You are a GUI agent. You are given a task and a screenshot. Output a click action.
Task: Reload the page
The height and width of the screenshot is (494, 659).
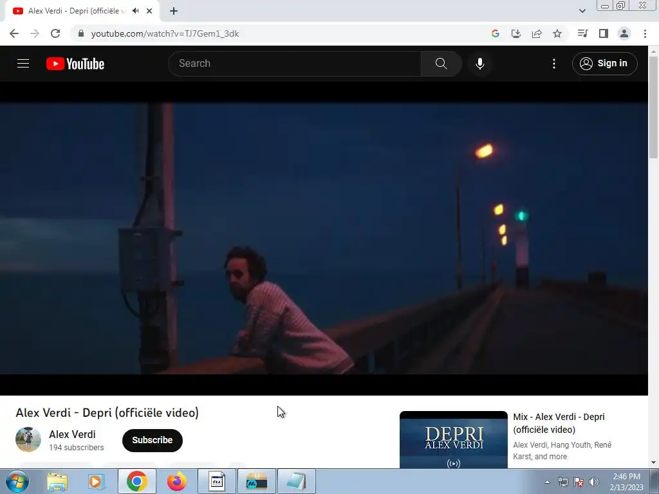55,33
